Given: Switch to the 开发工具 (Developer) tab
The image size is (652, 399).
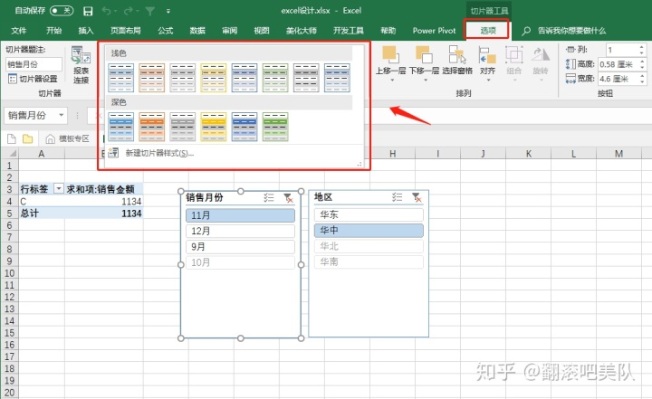Looking at the screenshot, I should click(349, 31).
